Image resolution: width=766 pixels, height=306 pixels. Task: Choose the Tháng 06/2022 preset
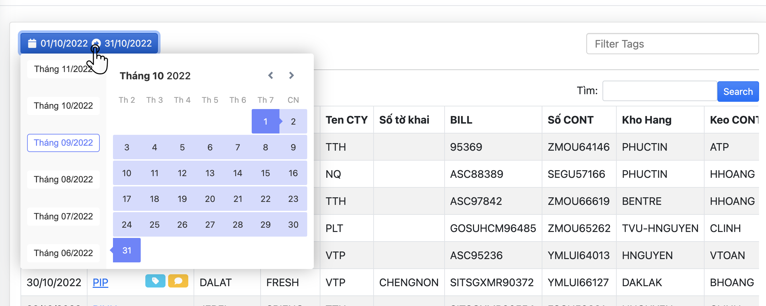[x=63, y=253]
